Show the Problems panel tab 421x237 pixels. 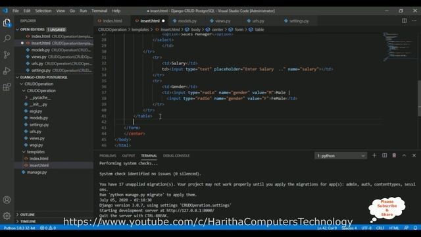coord(108,155)
